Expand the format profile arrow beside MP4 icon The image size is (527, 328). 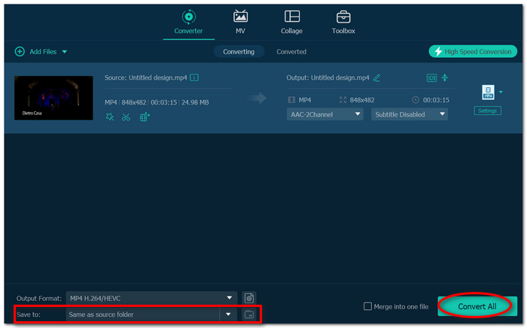501,92
